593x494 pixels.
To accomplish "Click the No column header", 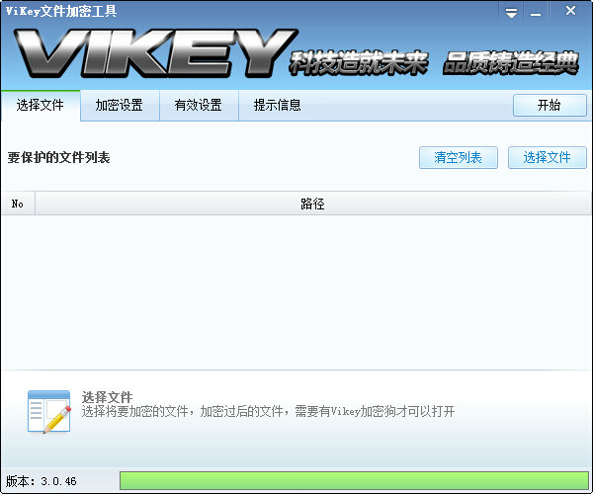I will (18, 204).
